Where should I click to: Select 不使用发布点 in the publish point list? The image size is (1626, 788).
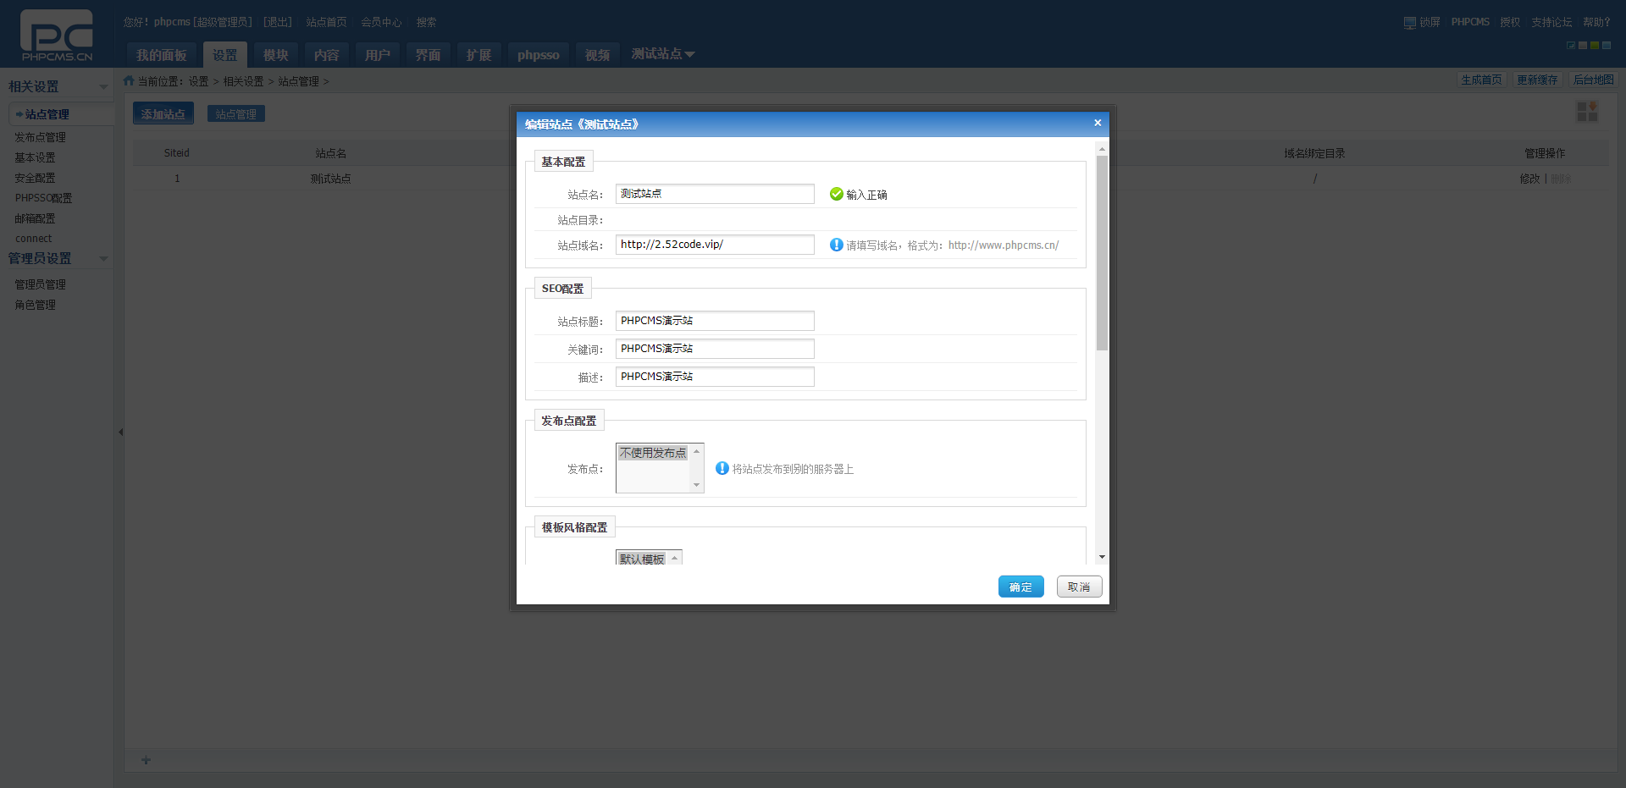click(x=652, y=454)
